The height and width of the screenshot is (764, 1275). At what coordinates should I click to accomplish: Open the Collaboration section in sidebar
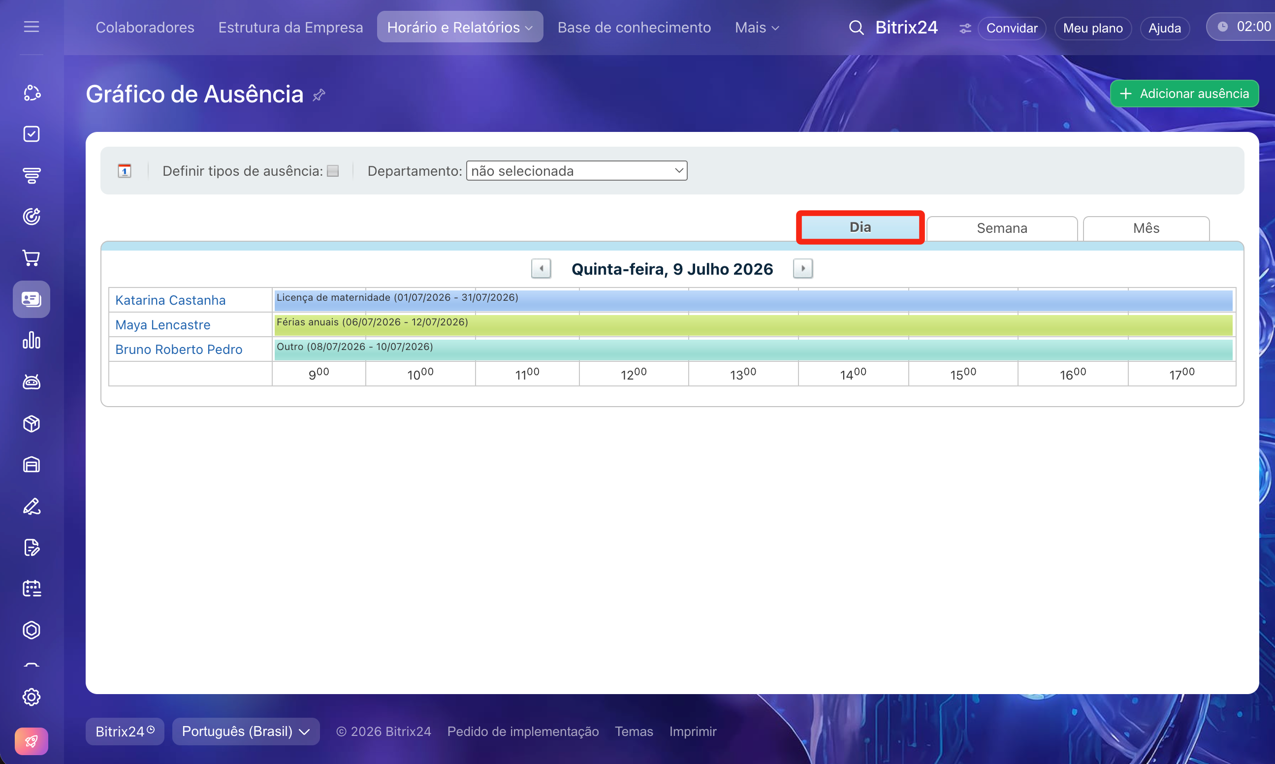[x=32, y=93]
